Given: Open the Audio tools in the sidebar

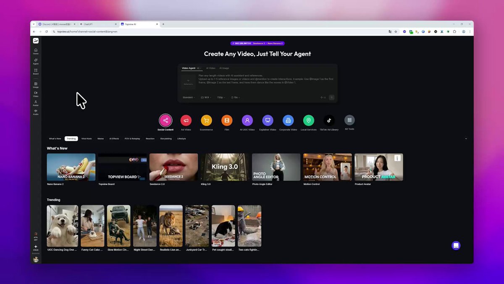Looking at the screenshot, I should point(36,112).
